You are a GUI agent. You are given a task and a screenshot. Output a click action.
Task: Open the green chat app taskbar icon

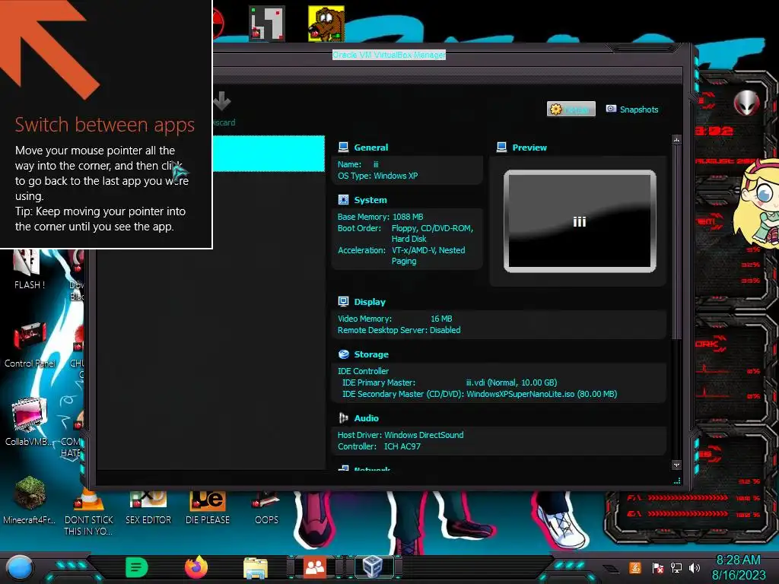click(137, 567)
